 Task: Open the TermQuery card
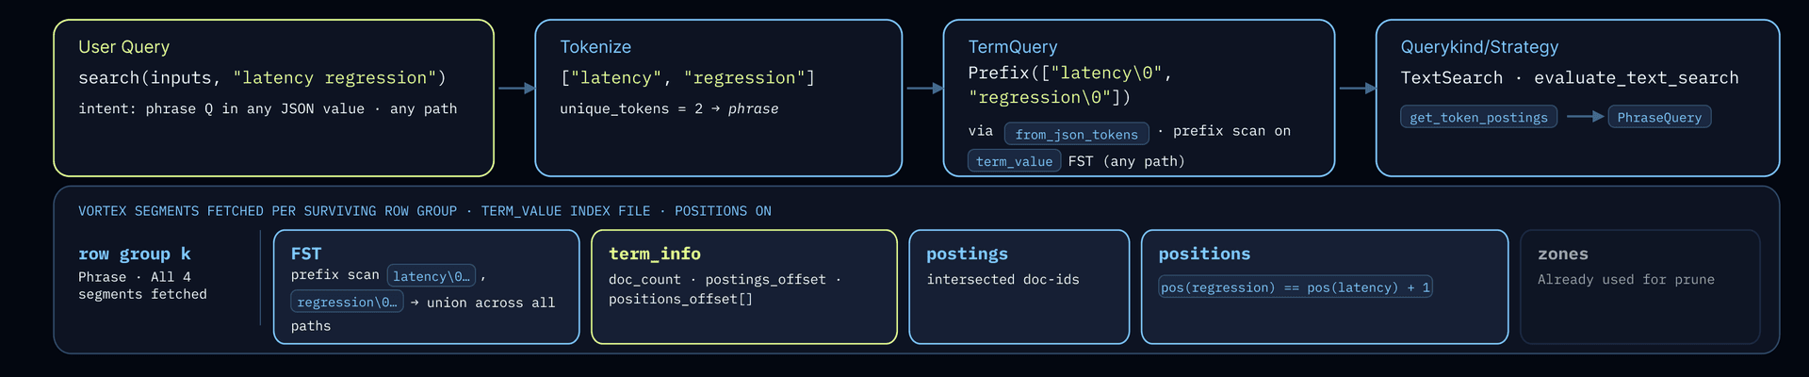pyautogui.click(x=1138, y=98)
